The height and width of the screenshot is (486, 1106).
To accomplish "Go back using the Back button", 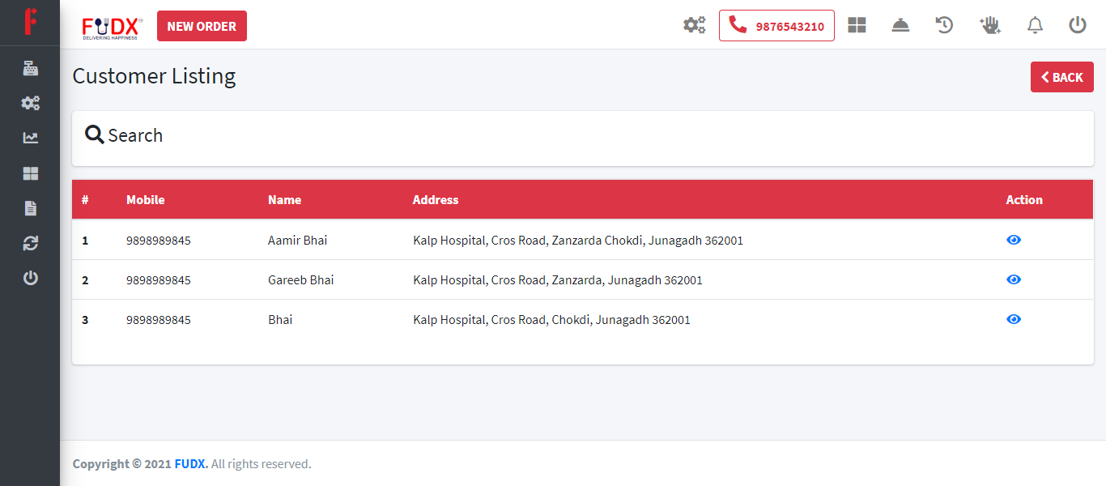I will point(1061,77).
